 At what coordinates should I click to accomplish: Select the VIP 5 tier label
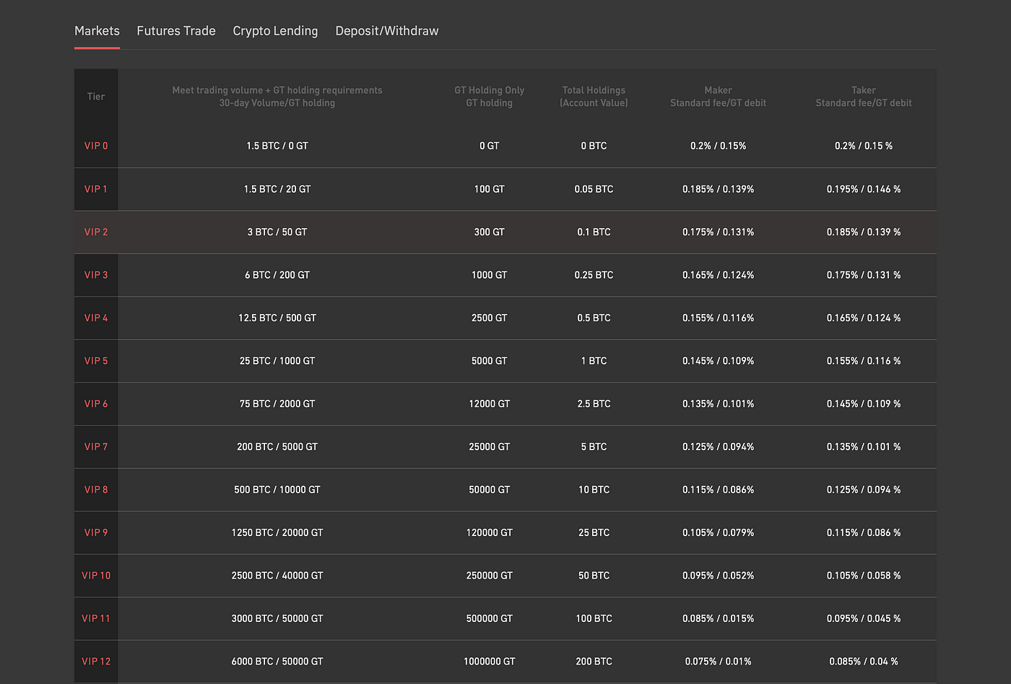[96, 361]
